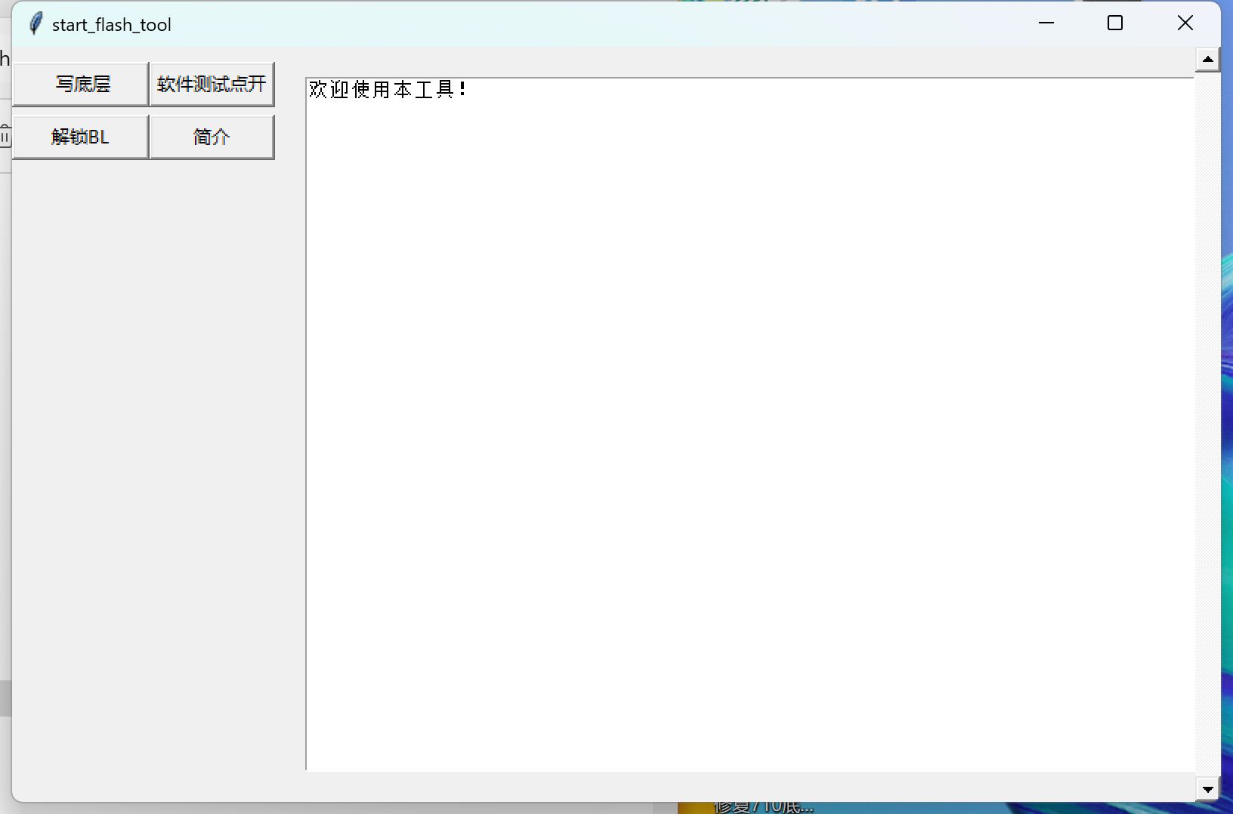Click the feather app icon in title bar
Screen dimensions: 1233x814
click(35, 24)
